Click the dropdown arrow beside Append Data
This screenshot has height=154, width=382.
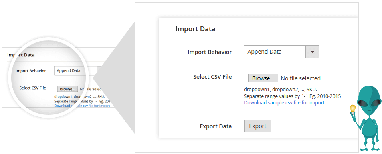pos(312,52)
